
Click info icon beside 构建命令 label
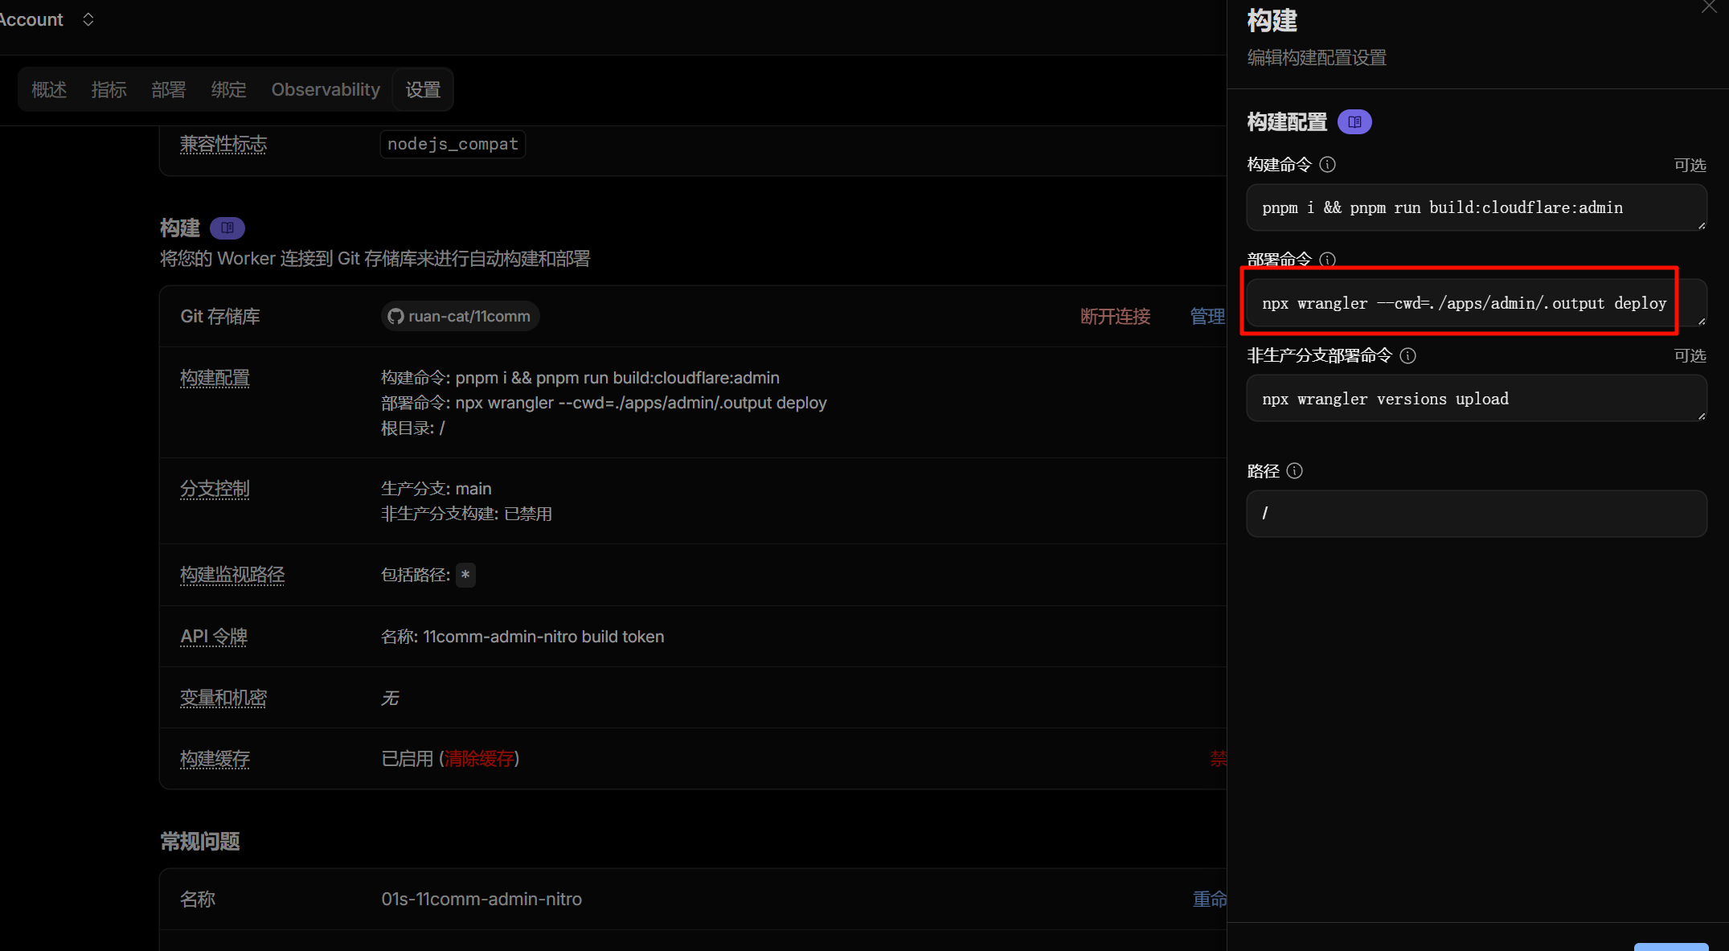[x=1328, y=165]
